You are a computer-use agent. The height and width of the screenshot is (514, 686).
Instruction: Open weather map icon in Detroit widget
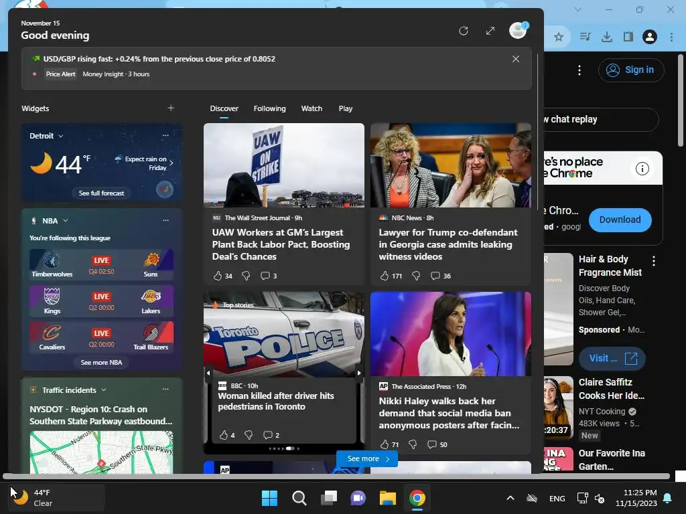[x=165, y=189]
